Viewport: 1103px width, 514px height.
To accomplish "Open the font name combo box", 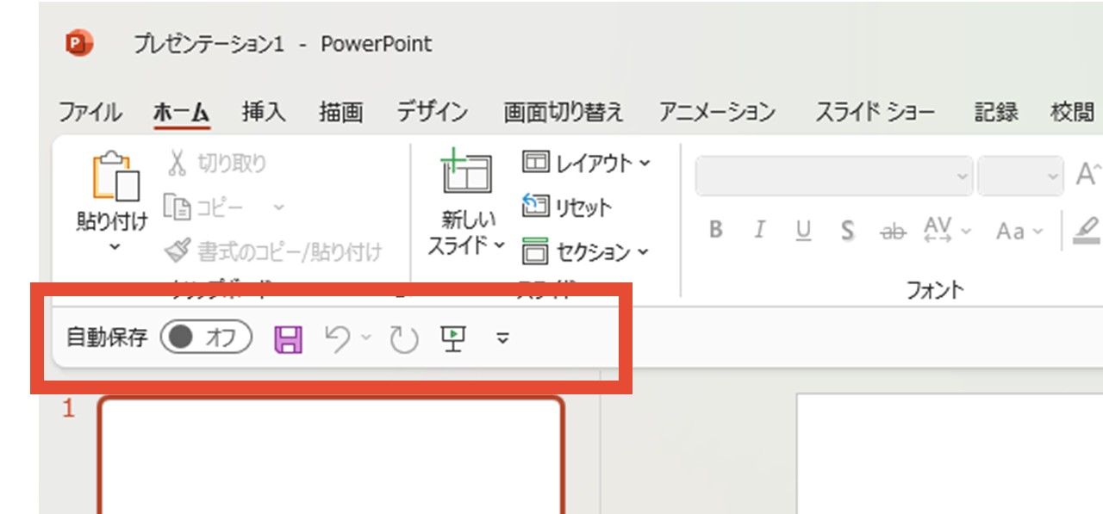I will (834, 176).
